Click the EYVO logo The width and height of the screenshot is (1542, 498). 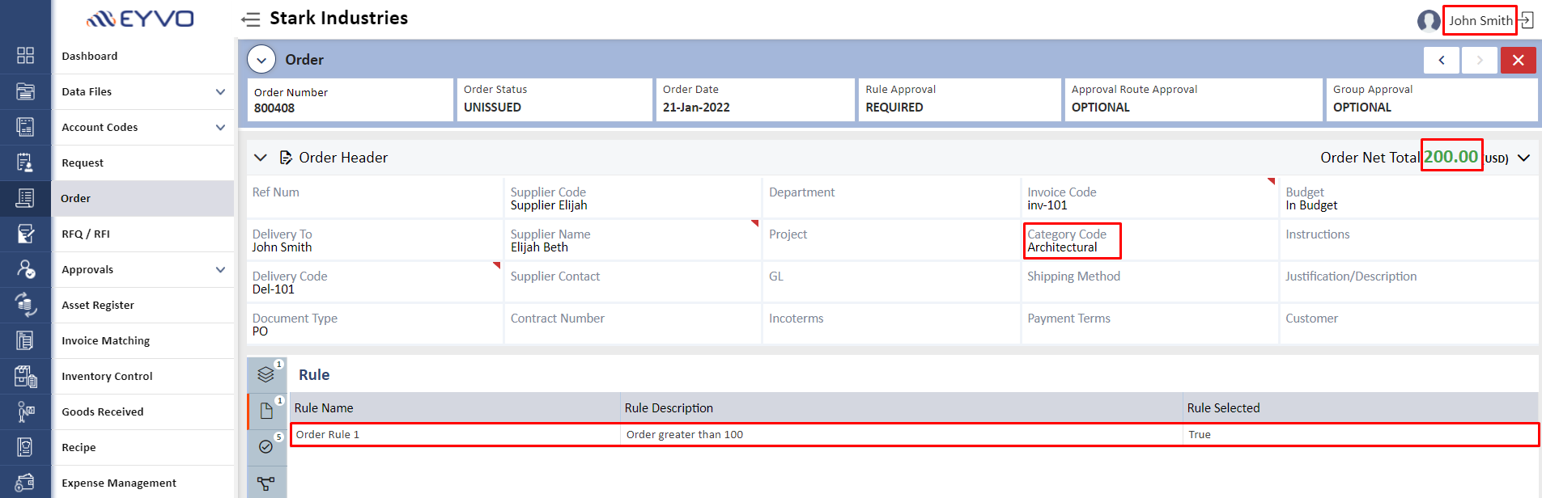click(x=140, y=19)
